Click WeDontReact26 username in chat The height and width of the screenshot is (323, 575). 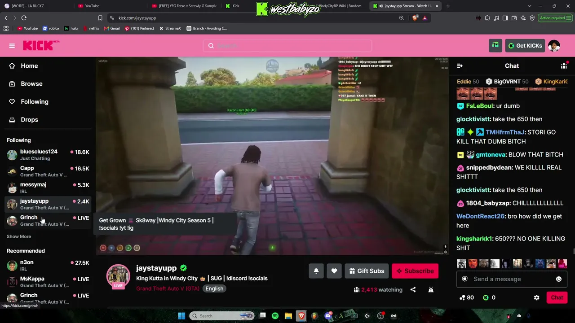tap(480, 216)
